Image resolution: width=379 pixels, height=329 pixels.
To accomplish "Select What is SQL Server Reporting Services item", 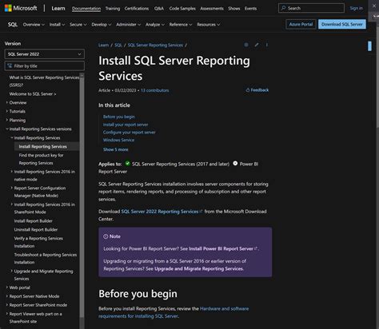I will pos(44,81).
